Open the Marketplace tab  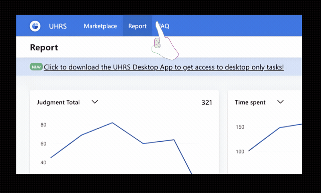tap(100, 26)
